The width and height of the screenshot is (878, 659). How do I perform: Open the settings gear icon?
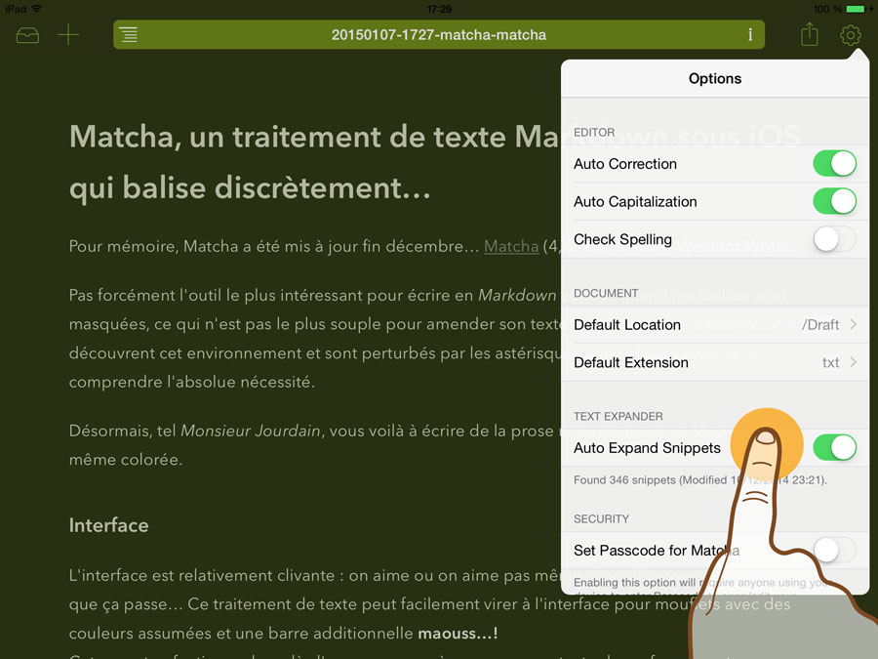[850, 35]
